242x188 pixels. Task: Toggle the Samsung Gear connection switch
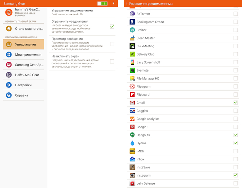[102, 4]
